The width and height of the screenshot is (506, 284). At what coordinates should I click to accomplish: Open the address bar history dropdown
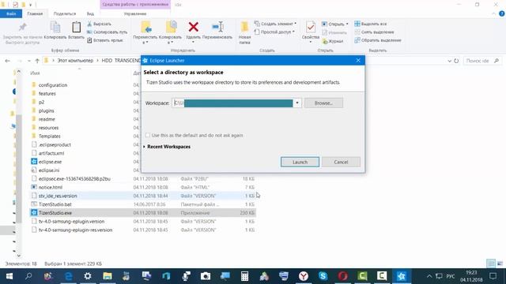click(449, 61)
